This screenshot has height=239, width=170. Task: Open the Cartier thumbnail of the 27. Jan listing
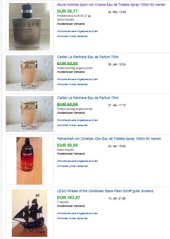(30, 114)
